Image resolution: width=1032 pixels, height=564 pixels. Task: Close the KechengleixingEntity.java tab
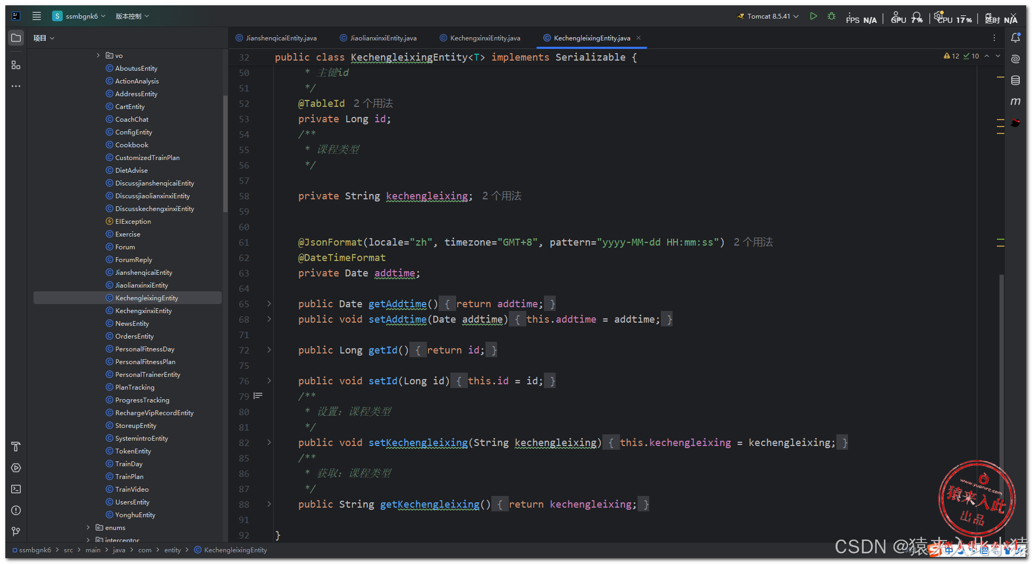tap(639, 38)
